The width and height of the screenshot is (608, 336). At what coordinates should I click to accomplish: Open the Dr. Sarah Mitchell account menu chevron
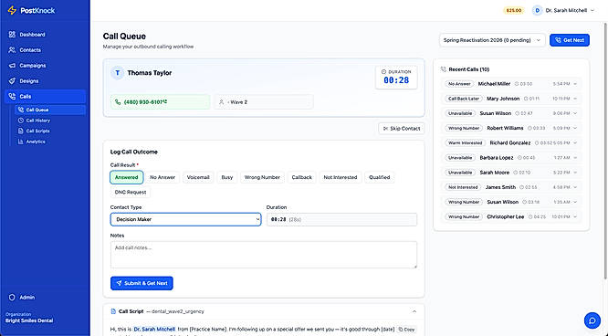[592, 10]
